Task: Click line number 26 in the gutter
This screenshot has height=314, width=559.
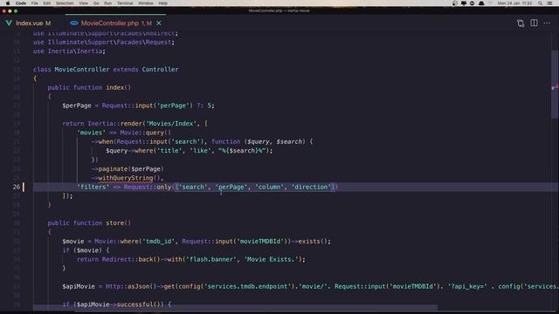Action: 17,187
